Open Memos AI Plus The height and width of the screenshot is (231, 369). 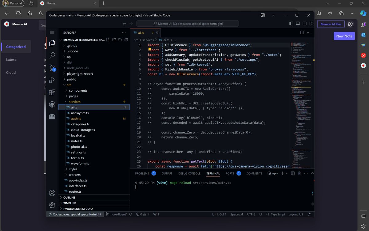(x=331, y=24)
